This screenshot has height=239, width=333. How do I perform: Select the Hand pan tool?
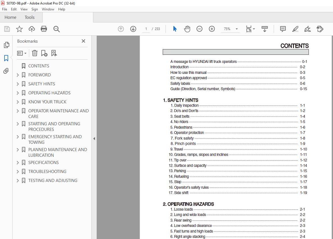(x=187, y=29)
